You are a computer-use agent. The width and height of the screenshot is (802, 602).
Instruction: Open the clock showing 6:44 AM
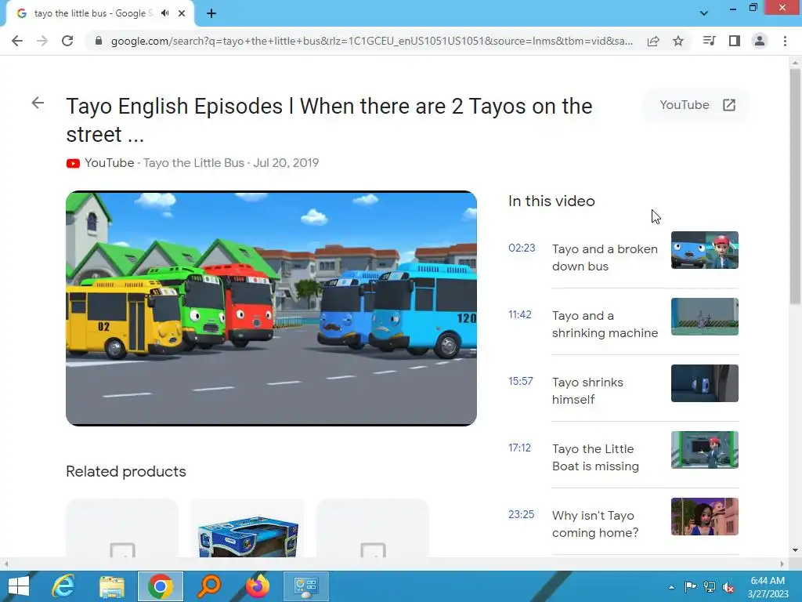coord(768,587)
